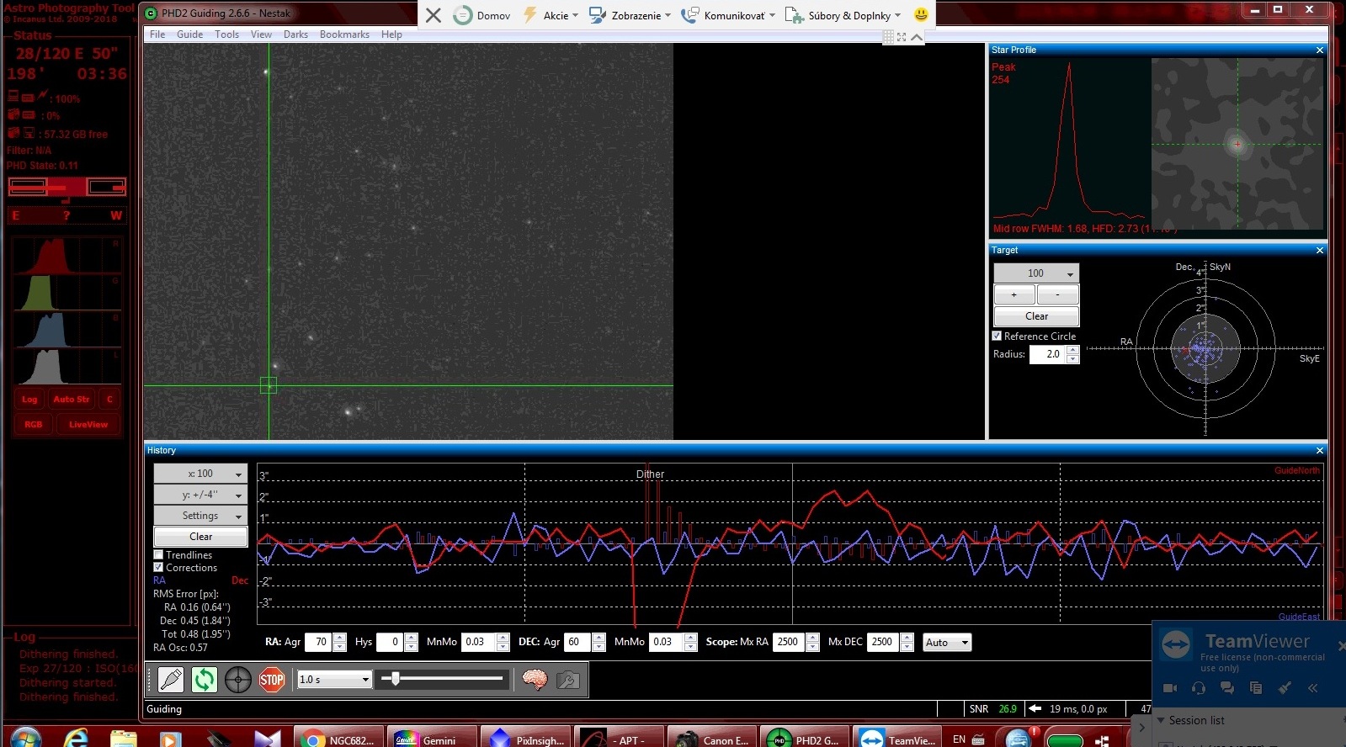Click APT Auto Str button

click(72, 400)
